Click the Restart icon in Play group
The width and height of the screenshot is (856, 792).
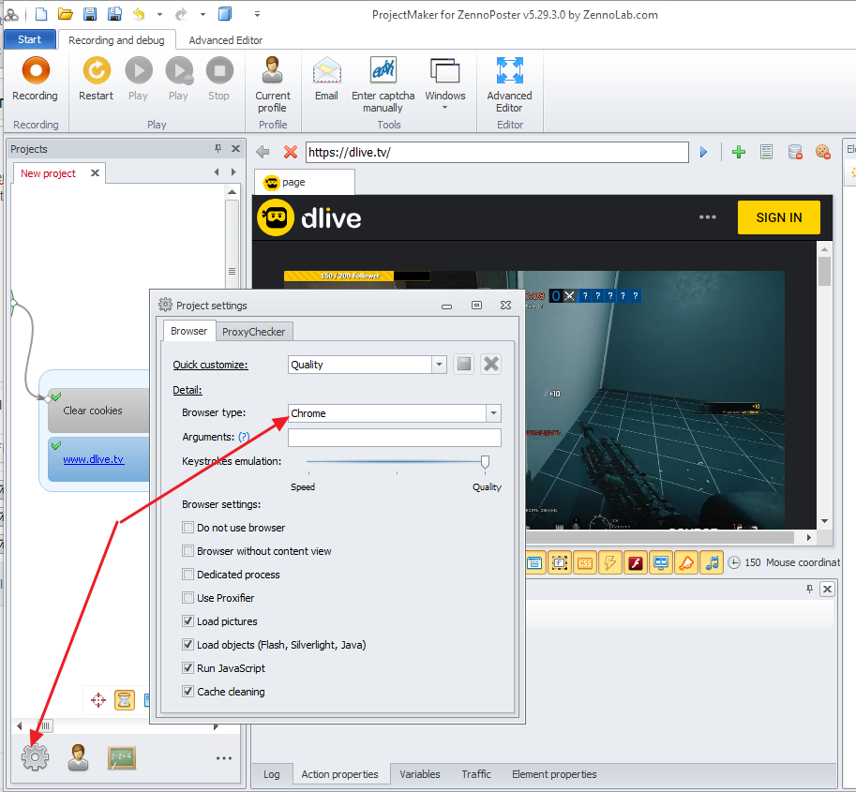coord(96,79)
